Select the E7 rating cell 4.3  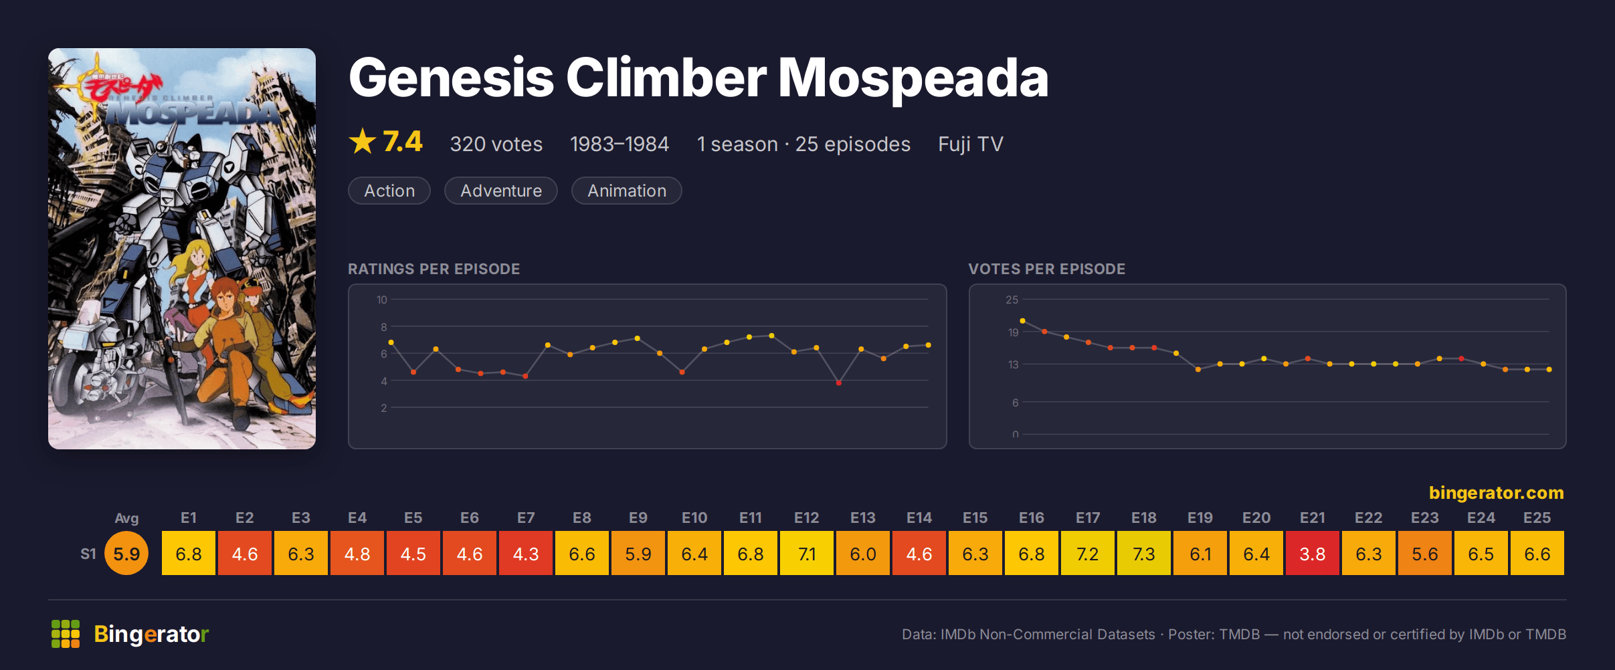click(x=526, y=554)
